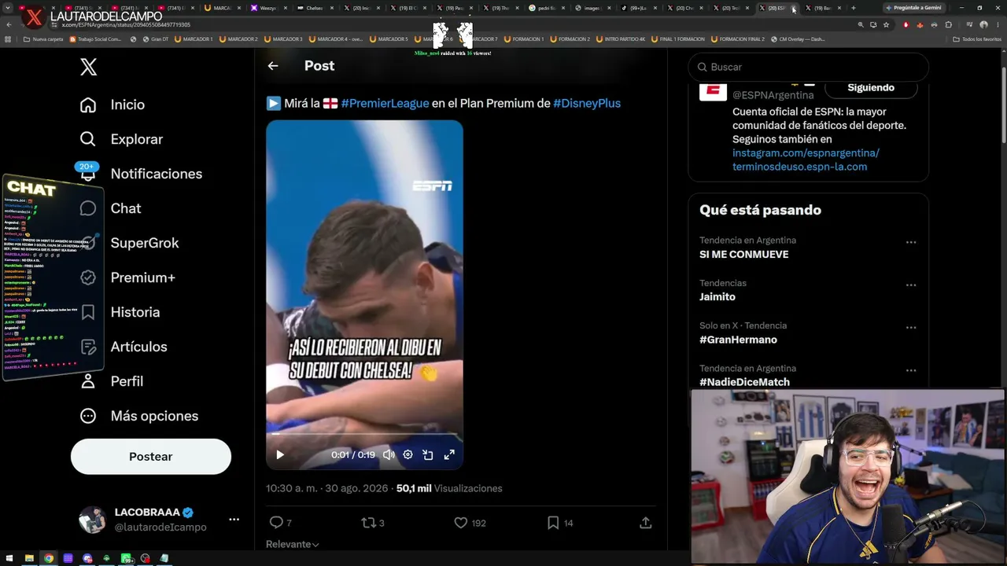
Task: Open the Windows Start menu
Action: pyautogui.click(x=9, y=558)
